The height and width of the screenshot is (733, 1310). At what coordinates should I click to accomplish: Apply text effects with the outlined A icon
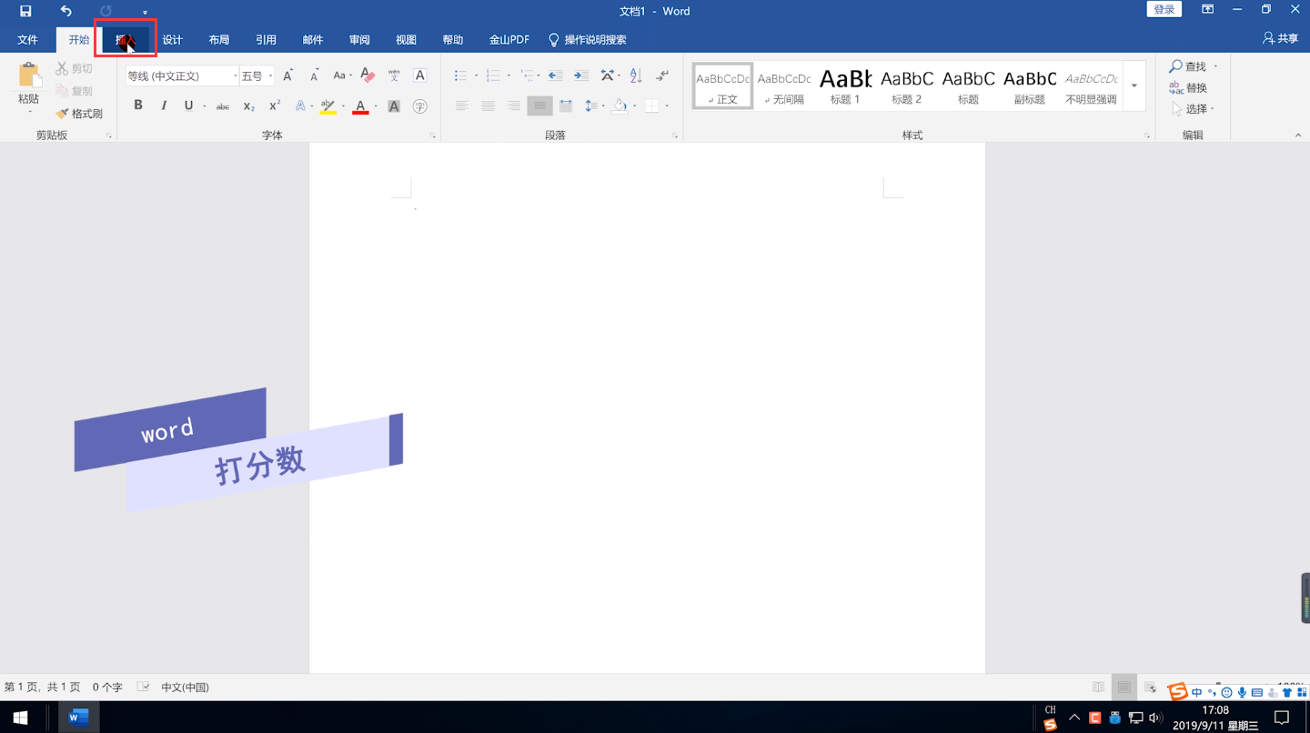pyautogui.click(x=300, y=106)
